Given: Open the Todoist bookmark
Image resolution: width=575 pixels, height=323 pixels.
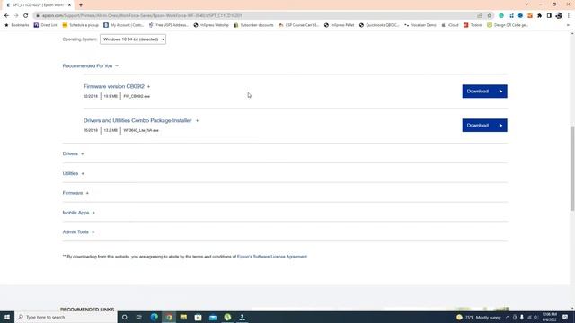Looking at the screenshot, I should (x=473, y=25).
